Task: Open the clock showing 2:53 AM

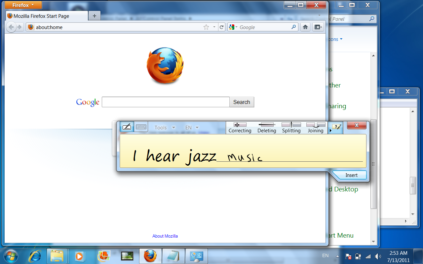Action: [x=398, y=256]
